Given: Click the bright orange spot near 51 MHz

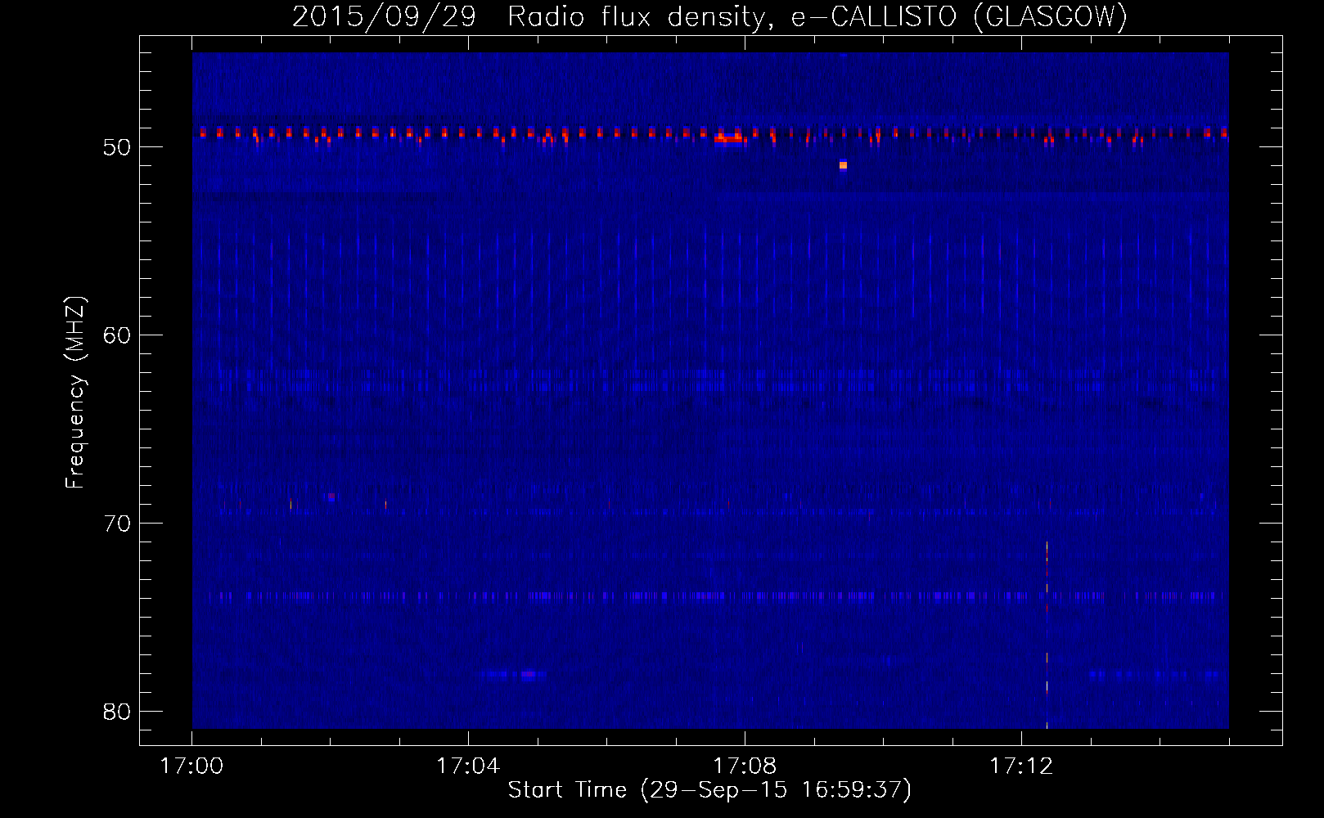Looking at the screenshot, I should tap(843, 165).
